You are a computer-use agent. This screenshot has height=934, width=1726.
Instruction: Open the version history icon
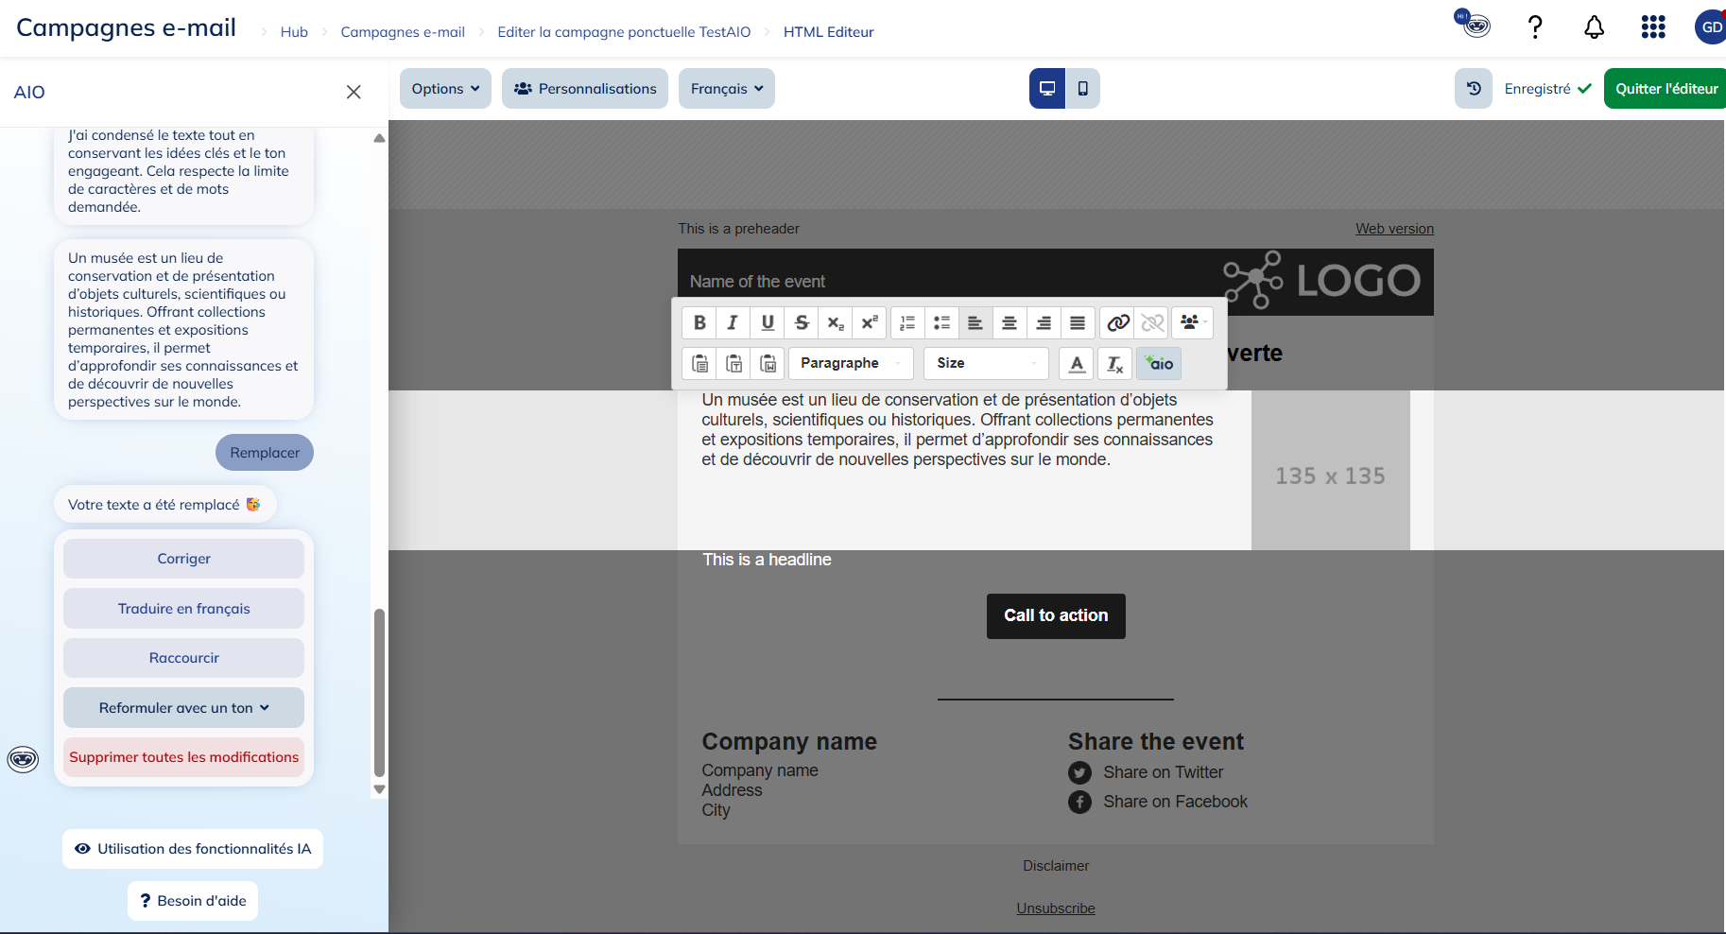point(1474,89)
